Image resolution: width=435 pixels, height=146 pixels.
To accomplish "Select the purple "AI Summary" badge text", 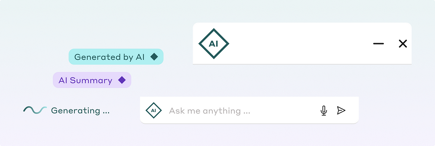I will point(85,80).
